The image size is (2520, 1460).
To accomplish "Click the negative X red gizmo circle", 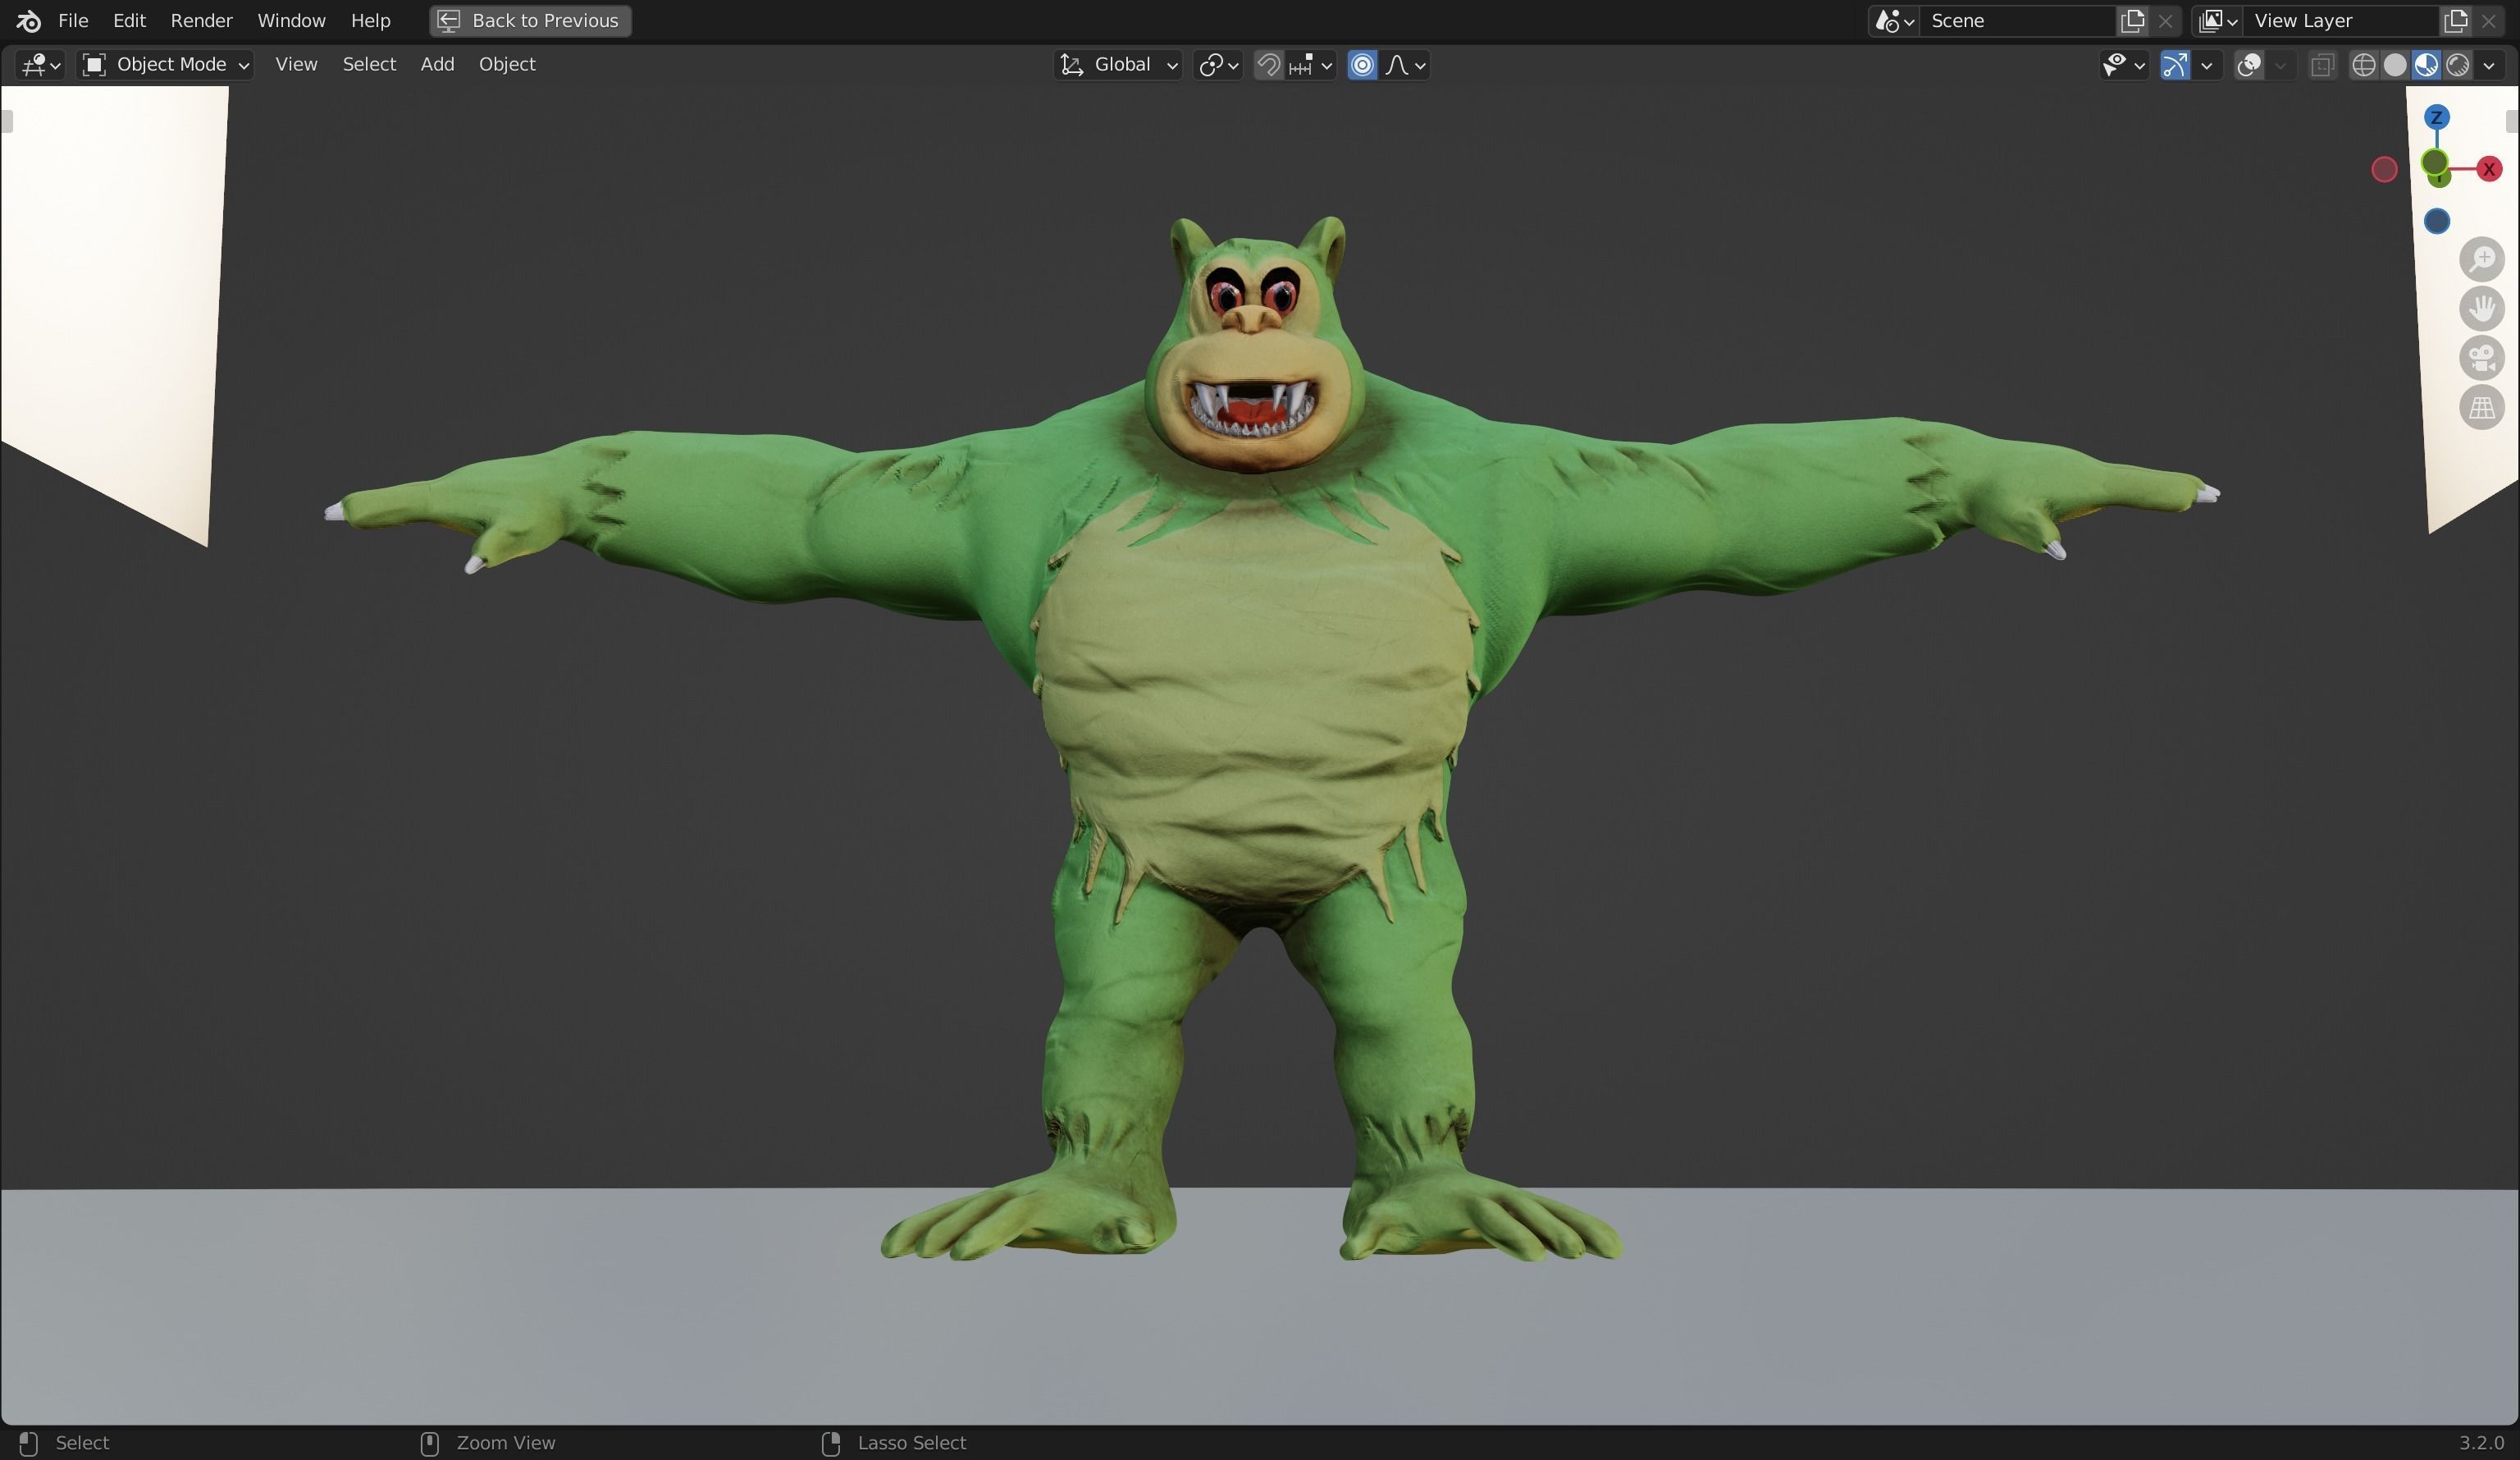I will [x=2384, y=170].
